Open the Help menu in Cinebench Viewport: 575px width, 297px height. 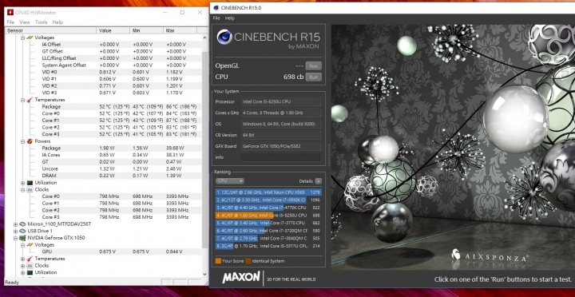pos(229,18)
